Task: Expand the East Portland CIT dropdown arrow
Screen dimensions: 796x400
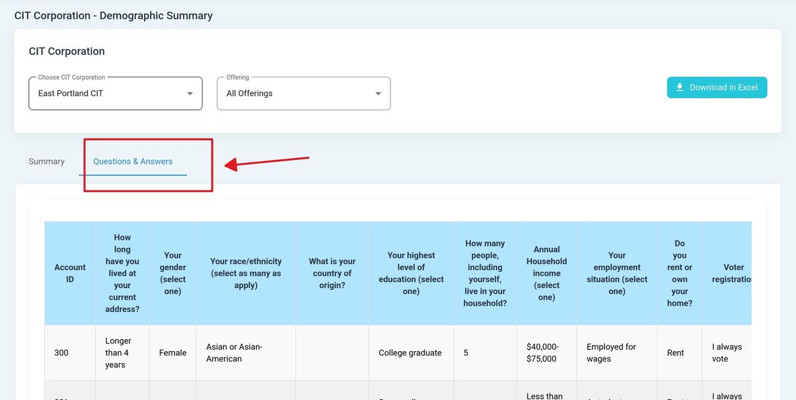Action: tap(190, 93)
